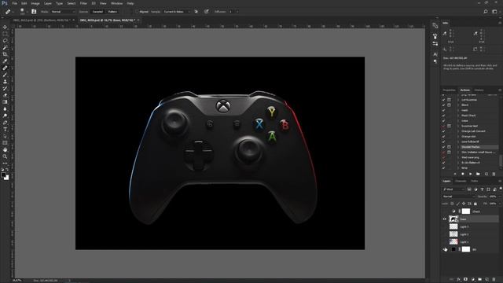The image size is (503, 283).
Task: Select the Crop tool
Action: click(5, 54)
